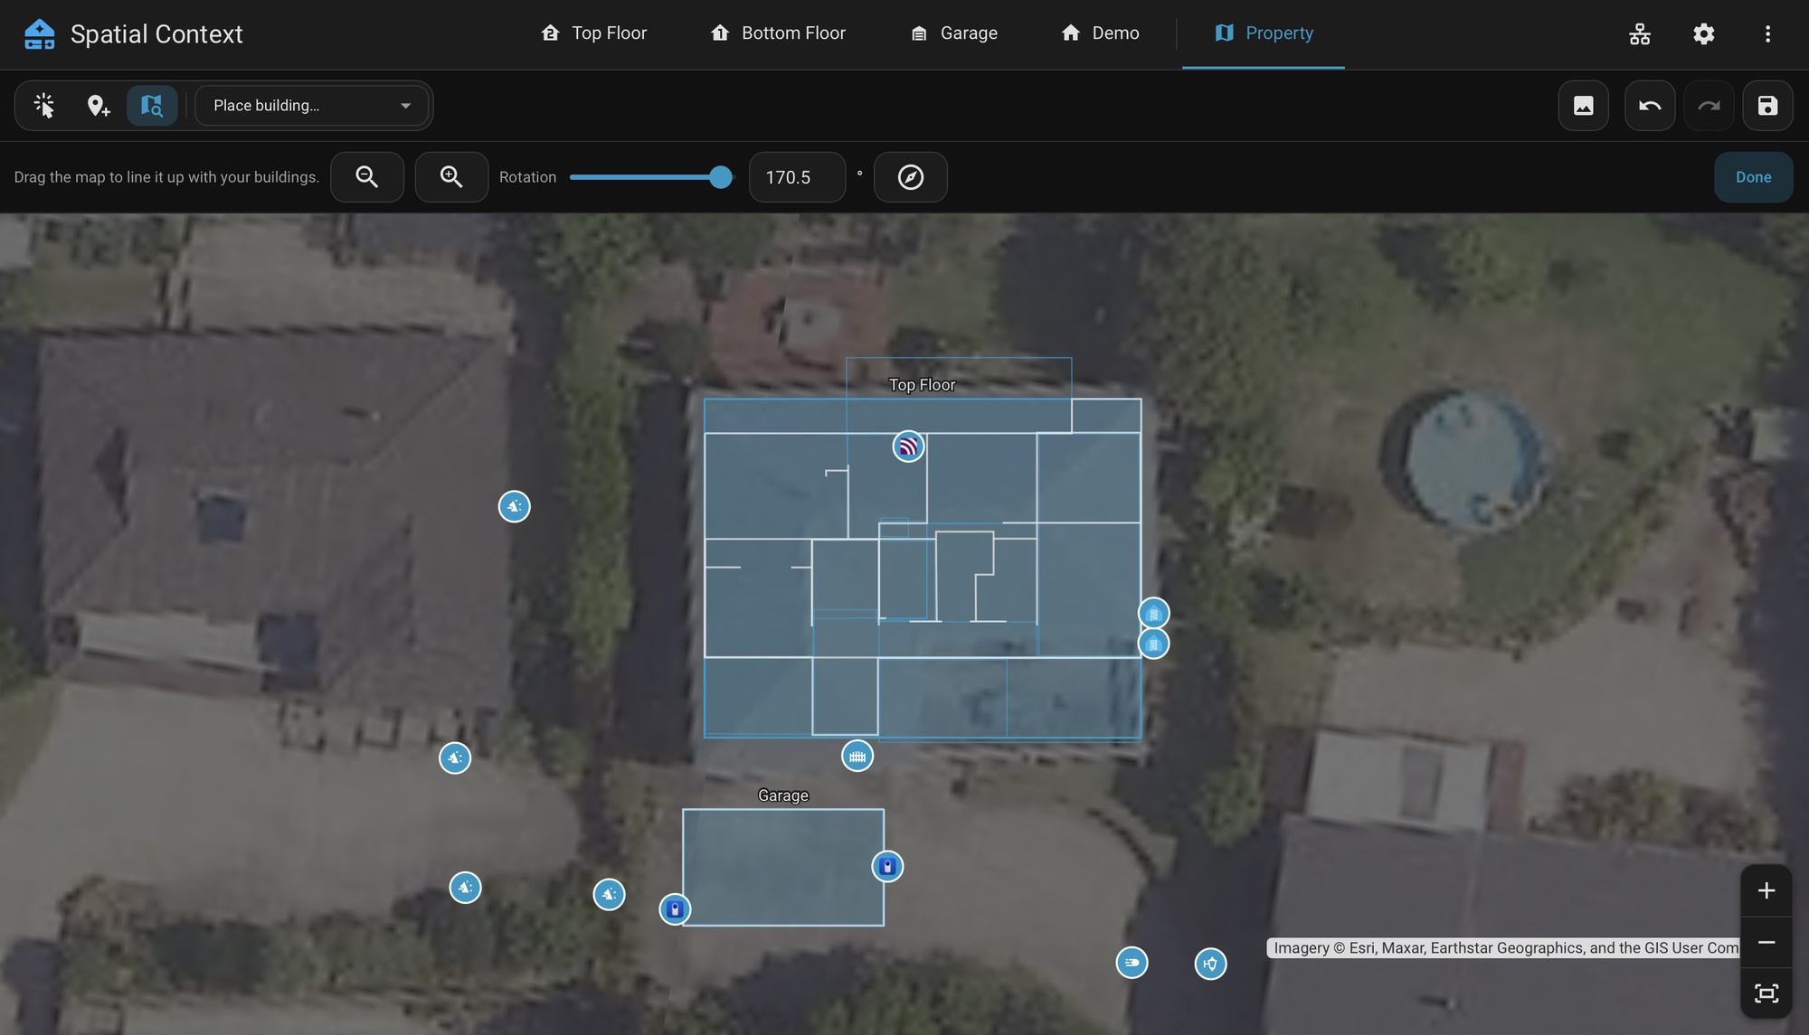Undo the last change

pos(1650,106)
